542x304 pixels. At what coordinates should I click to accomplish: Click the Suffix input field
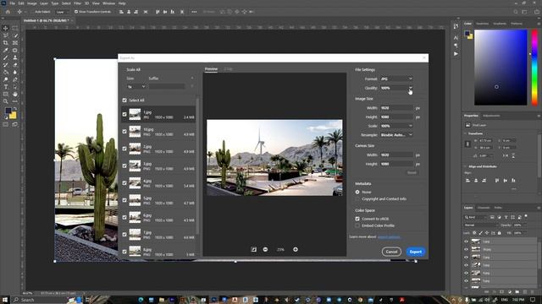pyautogui.click(x=167, y=86)
